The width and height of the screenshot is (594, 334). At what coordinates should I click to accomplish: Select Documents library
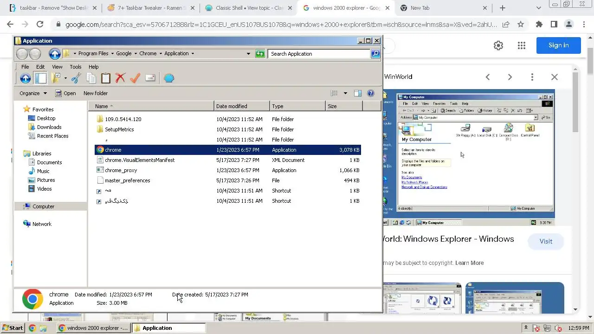point(49,162)
